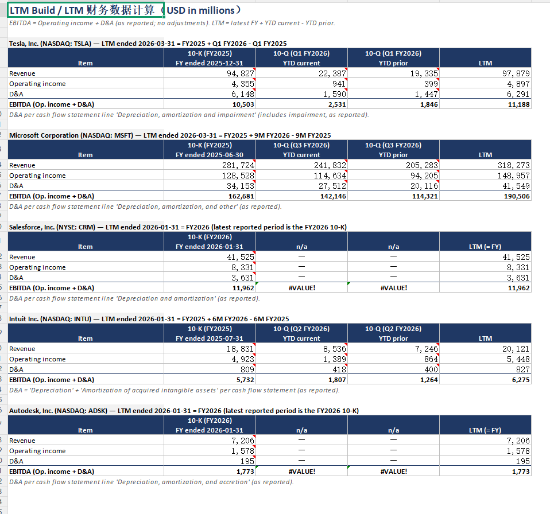Click Intuit header 'FY ended 2025-07-31'
Screen dimensions: 550x514
coord(210,338)
